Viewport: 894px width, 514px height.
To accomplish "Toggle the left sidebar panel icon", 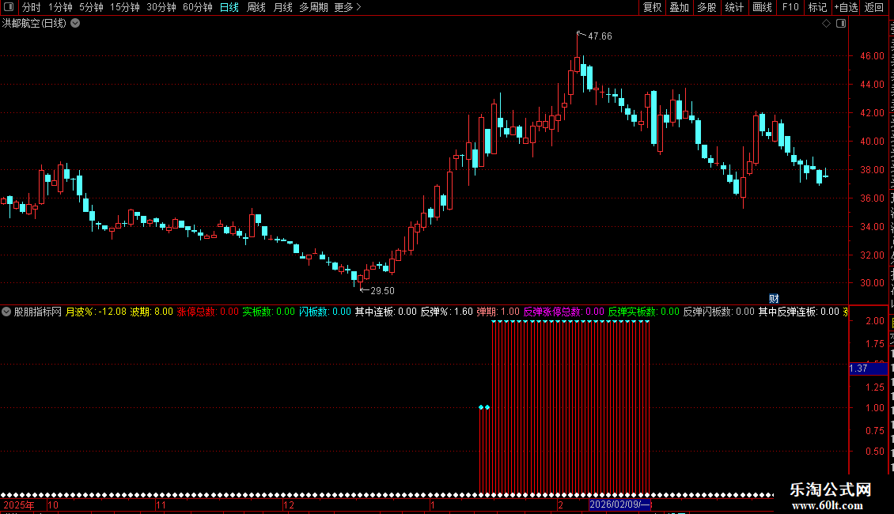I will pyautogui.click(x=9, y=7).
